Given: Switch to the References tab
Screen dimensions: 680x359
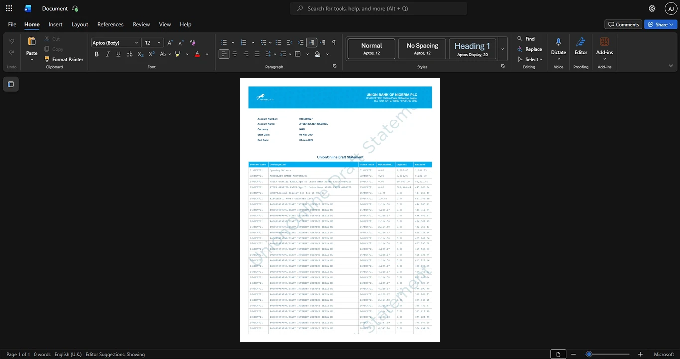Looking at the screenshot, I should coord(111,24).
